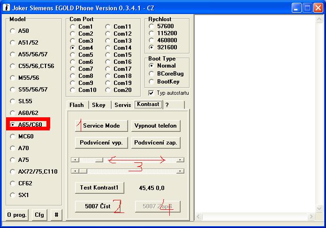Click Podsvícení vyp. button
This screenshot has width=326, height=228.
(x=101, y=143)
